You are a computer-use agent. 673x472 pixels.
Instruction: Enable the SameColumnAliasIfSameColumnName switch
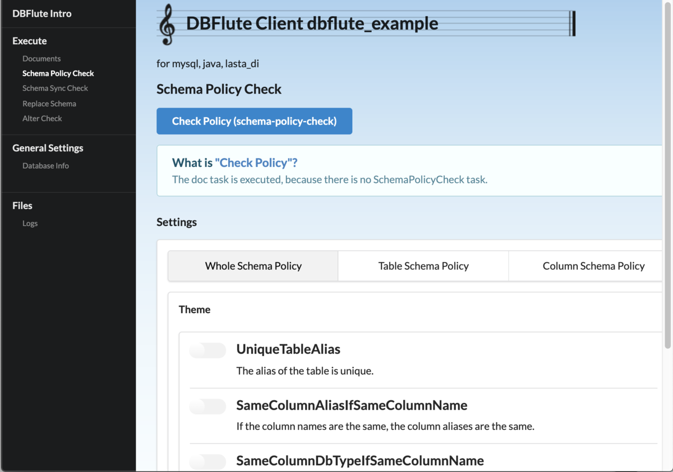coord(208,406)
